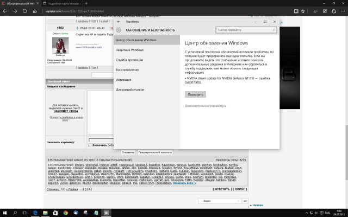Viewport: 348px width, 217px height.
Task: Toggle the Включить checkbox under upload
Action: coord(90,145)
